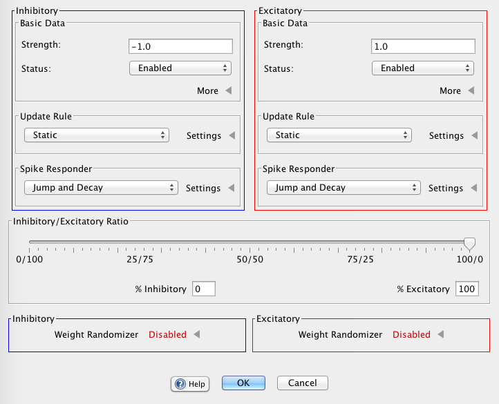Open Excitatory Spike Responder Jump and Decay dropdown
Viewport: 499px width, 404px height.
tap(343, 188)
